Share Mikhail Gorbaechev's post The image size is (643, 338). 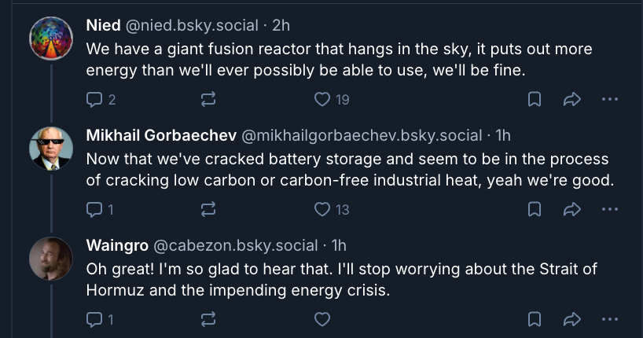[x=571, y=209]
